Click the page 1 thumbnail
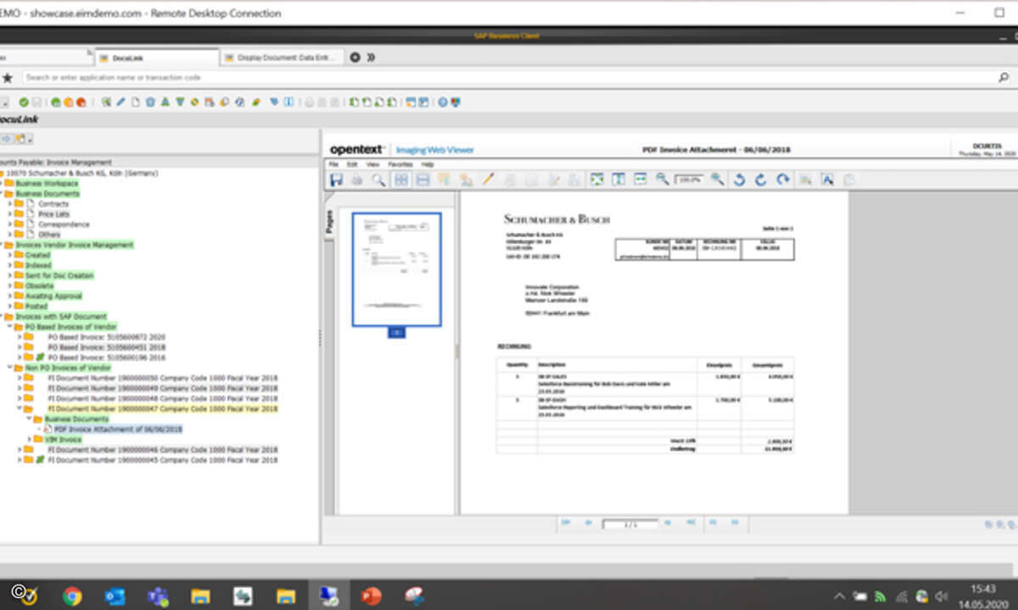 coord(396,269)
